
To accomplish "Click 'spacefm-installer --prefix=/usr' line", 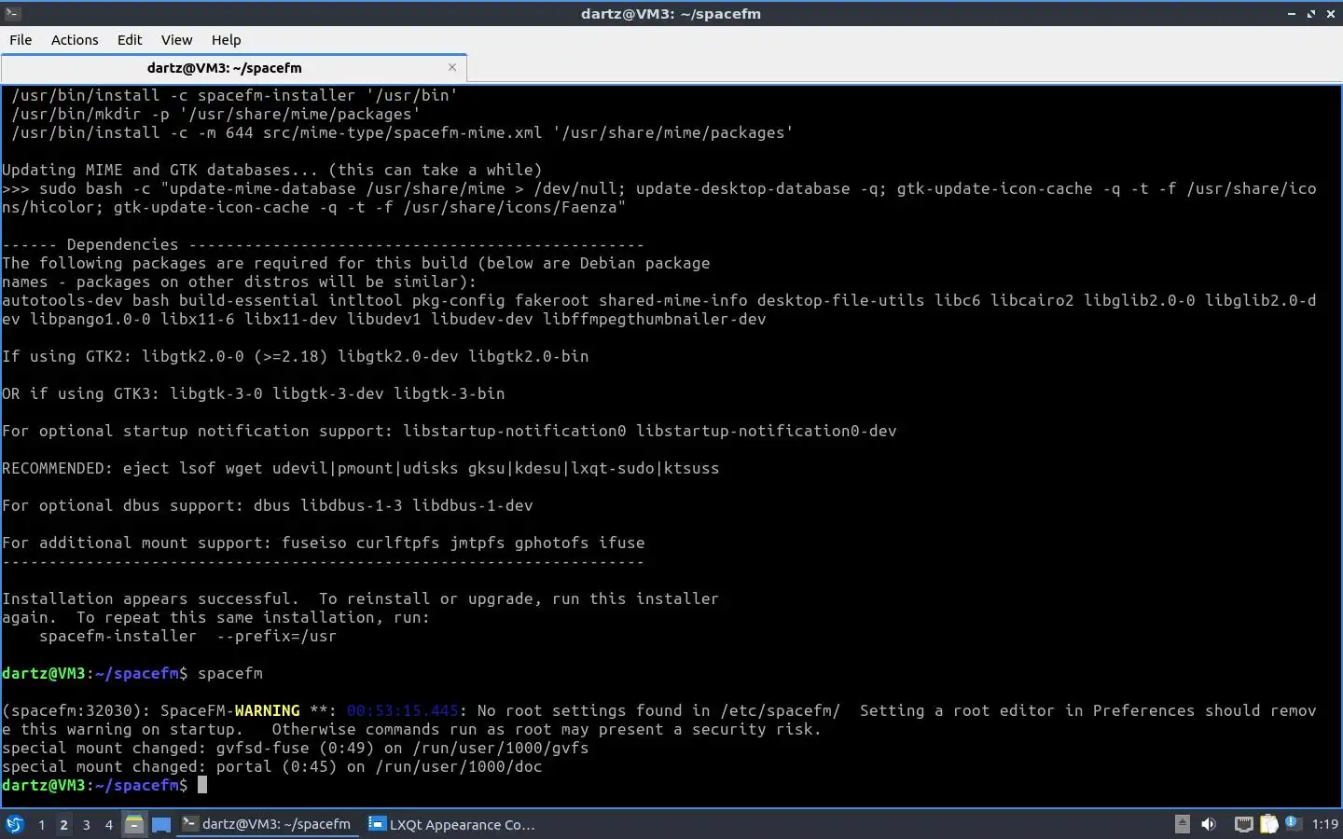I will tap(187, 636).
